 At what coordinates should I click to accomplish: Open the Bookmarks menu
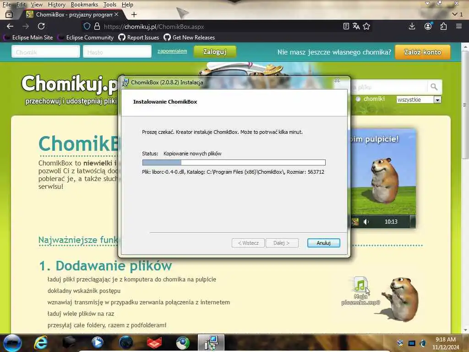pos(84,5)
